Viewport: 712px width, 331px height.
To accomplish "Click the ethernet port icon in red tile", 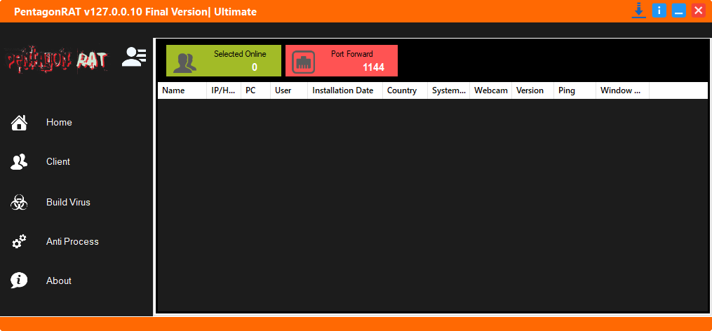I will click(304, 62).
